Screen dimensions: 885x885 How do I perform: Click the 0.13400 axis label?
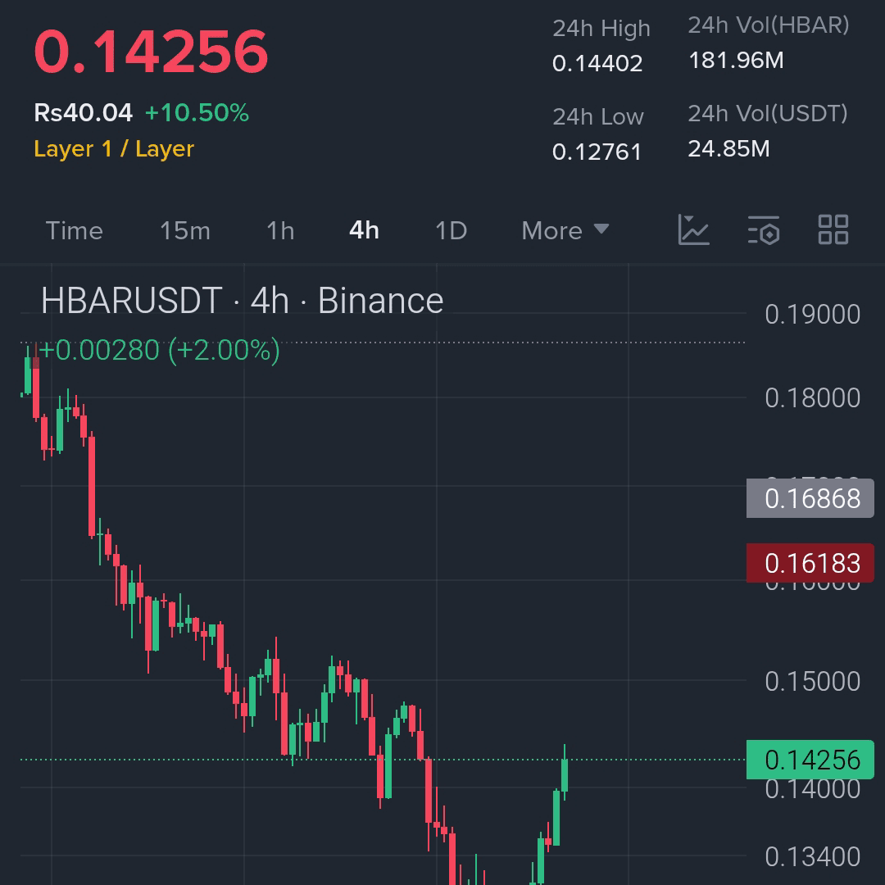pyautogui.click(x=812, y=857)
